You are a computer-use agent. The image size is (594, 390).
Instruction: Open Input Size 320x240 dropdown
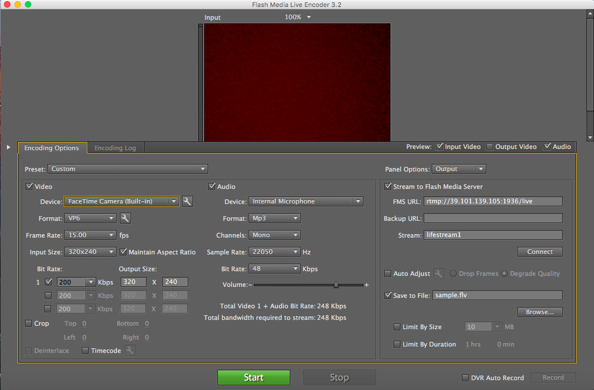90,252
